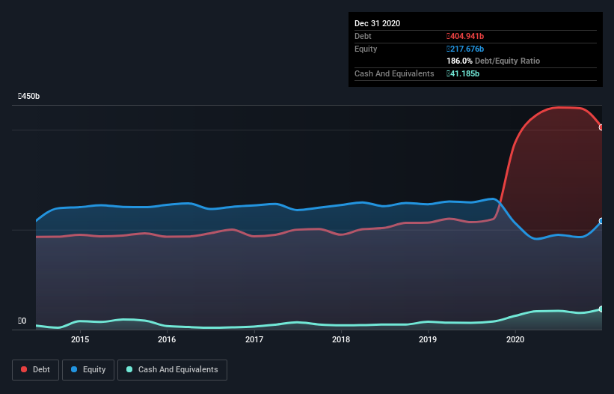Click the Dec 31 2020 tooltip date
Viewport: 614px width, 394px height.
tap(377, 23)
